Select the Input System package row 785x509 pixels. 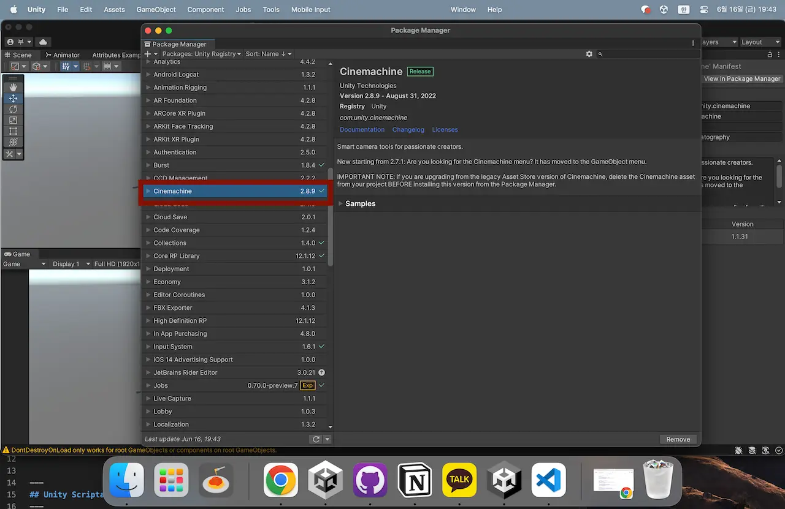pos(234,347)
